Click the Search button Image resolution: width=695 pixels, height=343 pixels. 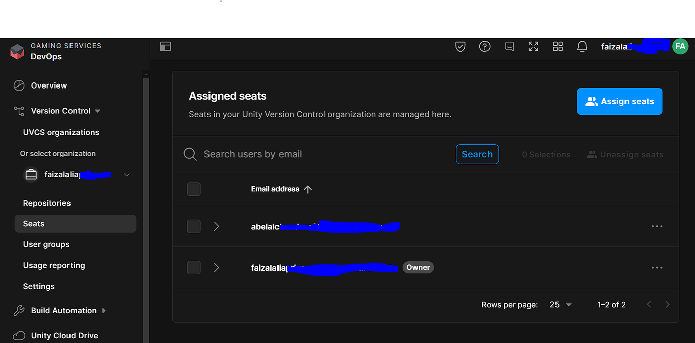[x=477, y=154]
